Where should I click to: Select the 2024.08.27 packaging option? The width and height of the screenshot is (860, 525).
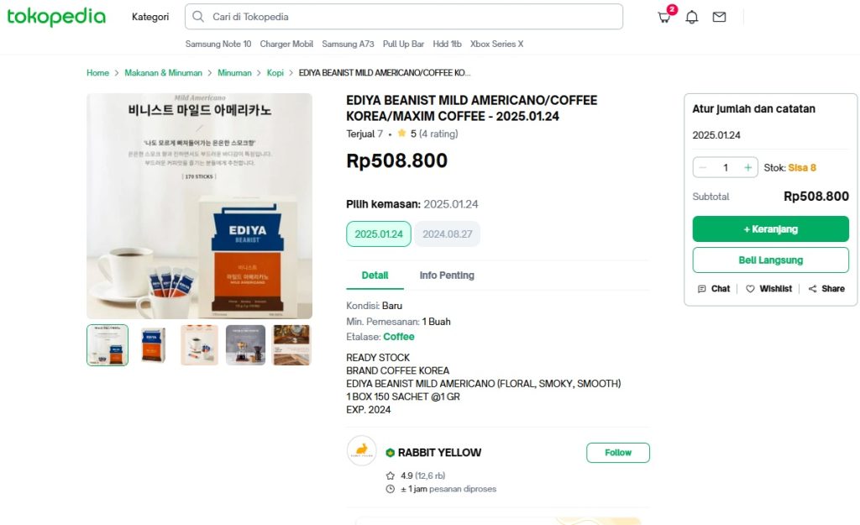click(x=447, y=234)
